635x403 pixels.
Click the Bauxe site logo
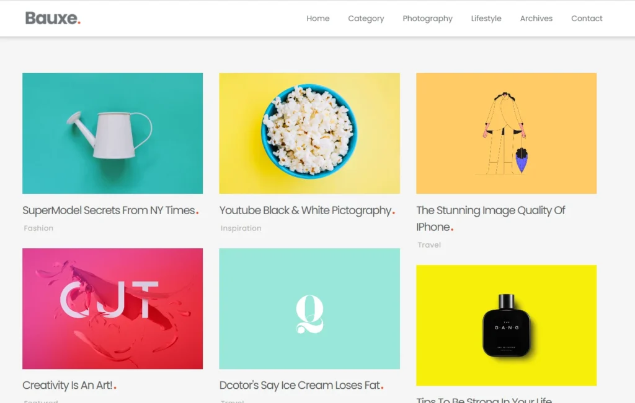(x=53, y=19)
